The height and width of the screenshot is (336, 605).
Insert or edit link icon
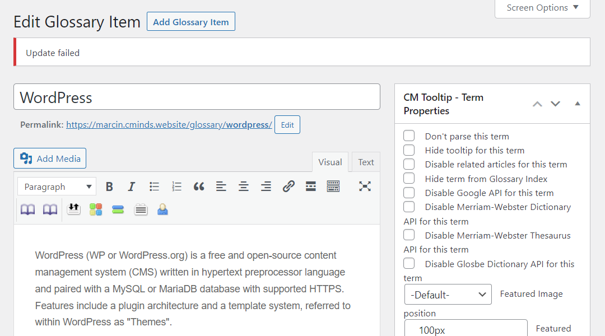pyautogui.click(x=288, y=186)
